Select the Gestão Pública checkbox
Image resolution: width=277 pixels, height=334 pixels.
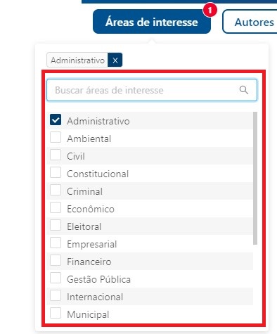(x=56, y=278)
